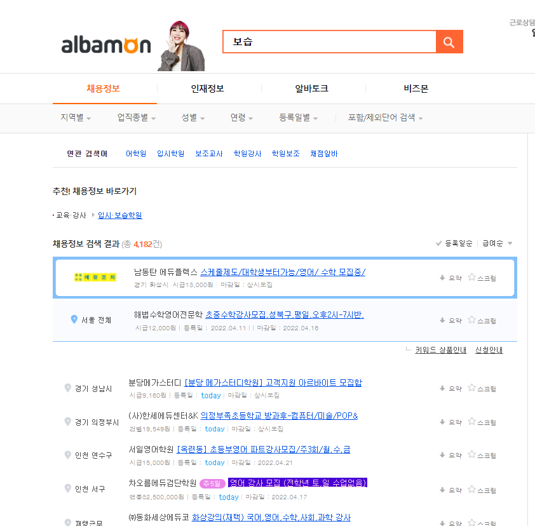Open the 해법수학영어전문학 job posting link
Image resolution: width=535 pixels, height=526 pixels.
pyautogui.click(x=284, y=315)
